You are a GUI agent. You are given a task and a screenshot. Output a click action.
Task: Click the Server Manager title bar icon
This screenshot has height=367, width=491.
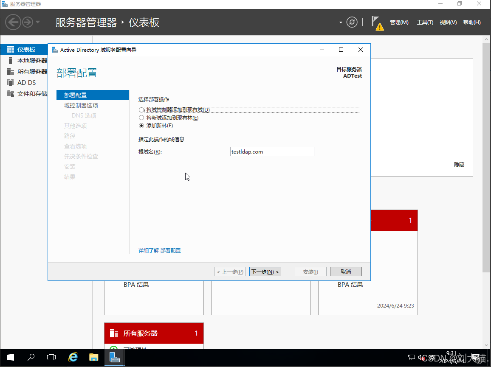tap(4, 4)
